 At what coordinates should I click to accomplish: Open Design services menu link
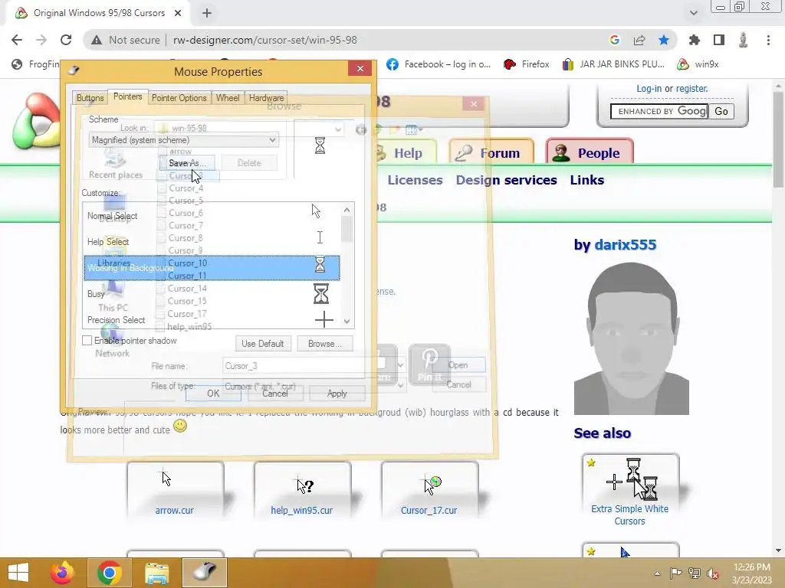(506, 180)
